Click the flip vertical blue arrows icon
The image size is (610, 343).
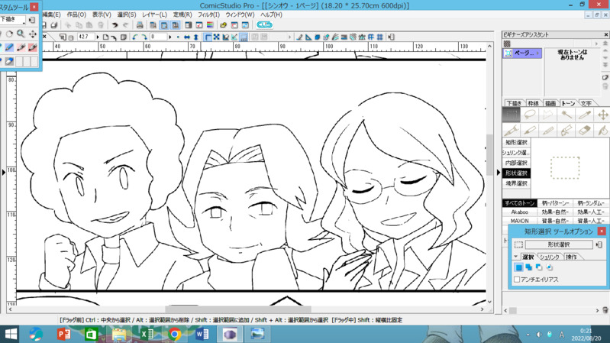click(x=196, y=37)
